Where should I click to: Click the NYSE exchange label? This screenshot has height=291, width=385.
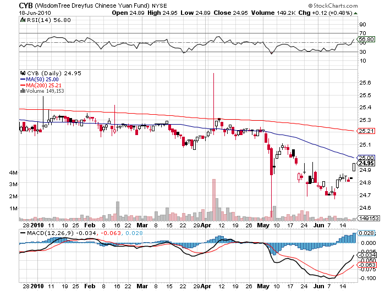[x=159, y=5]
